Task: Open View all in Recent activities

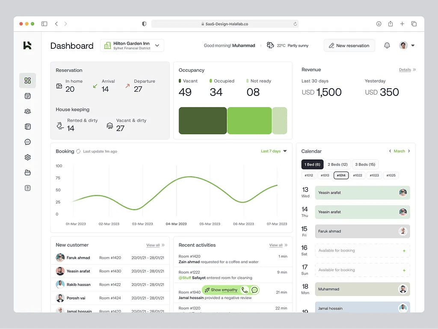Action: [x=275, y=245]
